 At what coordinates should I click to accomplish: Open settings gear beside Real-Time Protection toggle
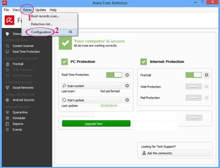[127, 75]
